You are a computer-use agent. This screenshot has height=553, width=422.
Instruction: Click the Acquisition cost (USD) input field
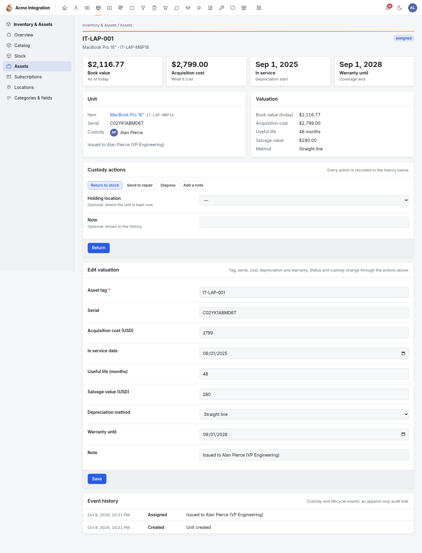304,333
